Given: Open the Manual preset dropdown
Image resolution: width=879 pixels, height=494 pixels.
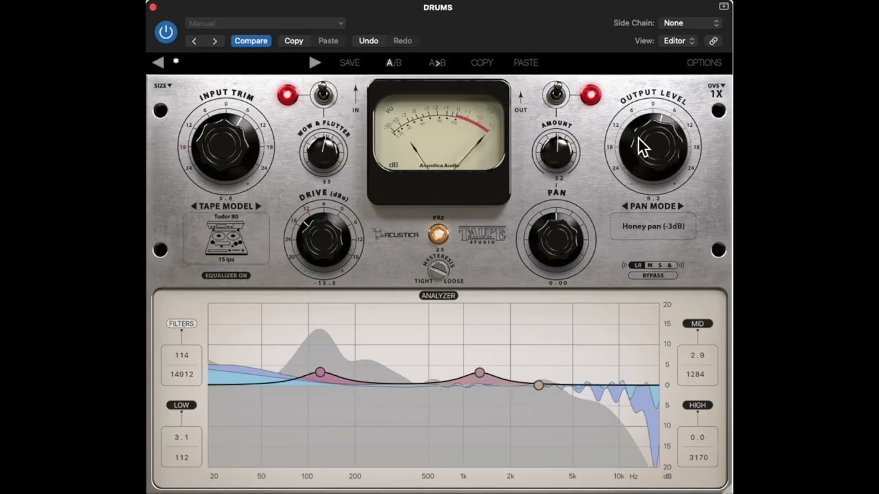Looking at the screenshot, I should point(265,23).
